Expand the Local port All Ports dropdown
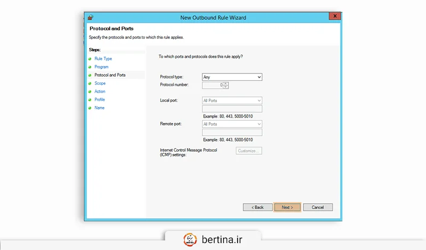Image resolution: width=426 pixels, height=250 pixels. pos(232,101)
